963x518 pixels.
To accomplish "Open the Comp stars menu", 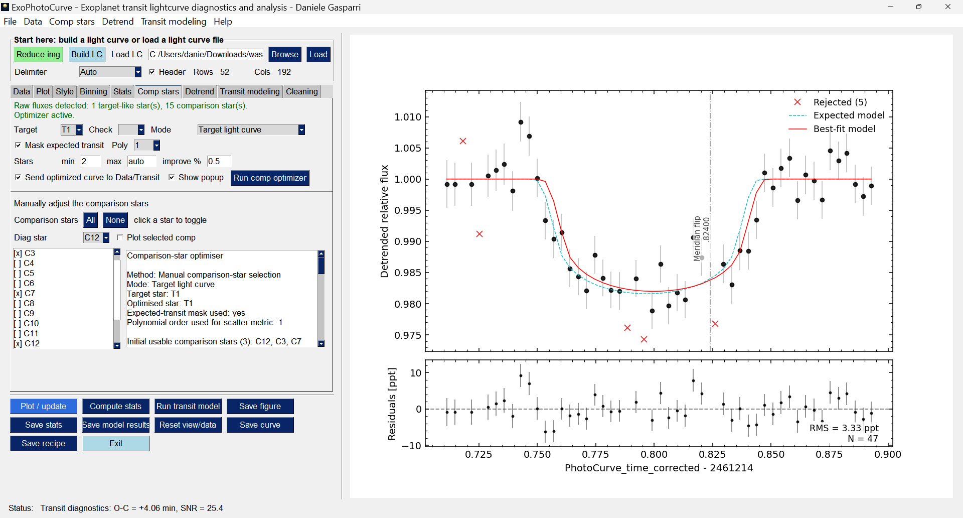I will (72, 22).
